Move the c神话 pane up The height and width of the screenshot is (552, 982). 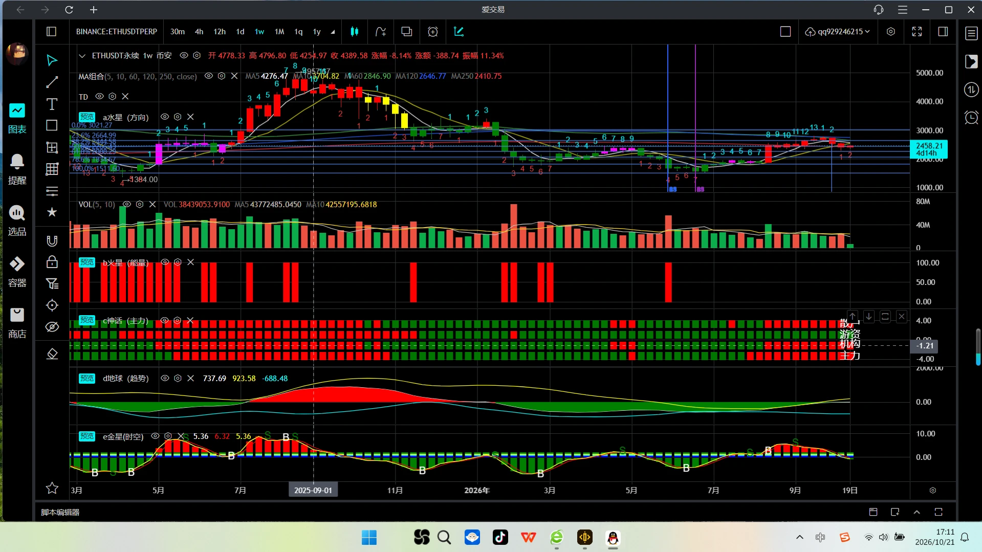point(853,317)
